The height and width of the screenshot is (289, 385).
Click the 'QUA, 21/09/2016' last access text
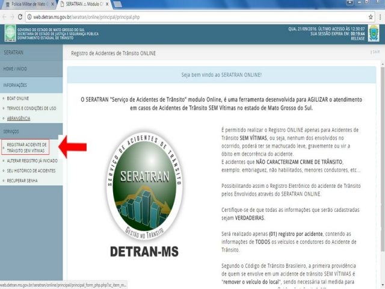click(x=327, y=29)
